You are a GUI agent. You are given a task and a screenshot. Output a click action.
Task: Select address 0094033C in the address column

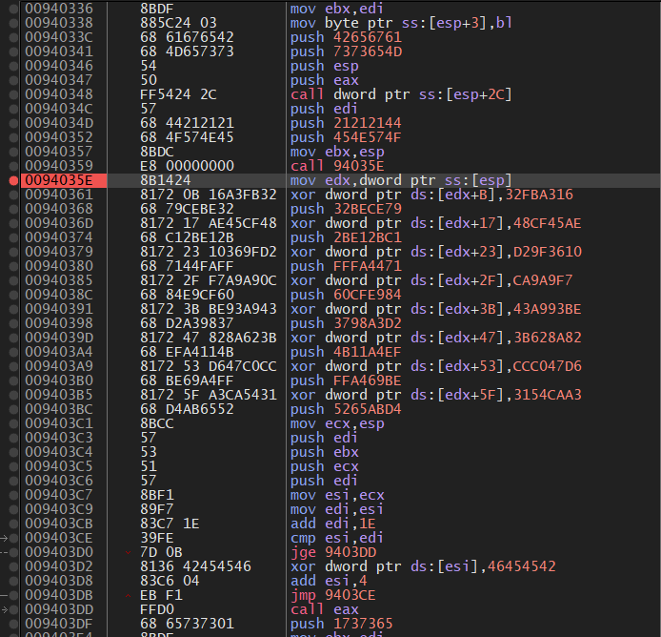(x=59, y=37)
